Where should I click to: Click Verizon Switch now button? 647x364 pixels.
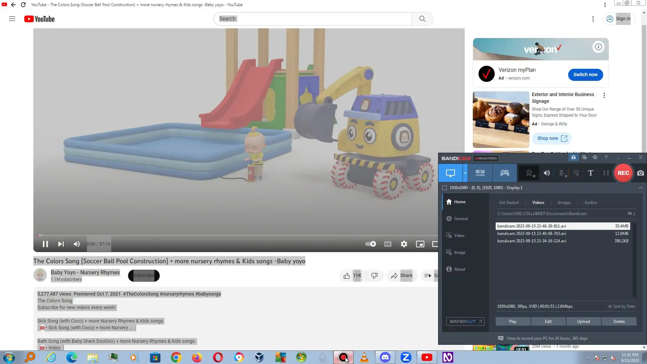point(585,74)
